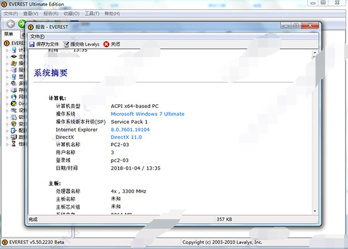Viewport: 348px width, 249px height.
Task: Open the Microsoft Windows 7 Ultimate link
Action: pyautogui.click(x=148, y=114)
